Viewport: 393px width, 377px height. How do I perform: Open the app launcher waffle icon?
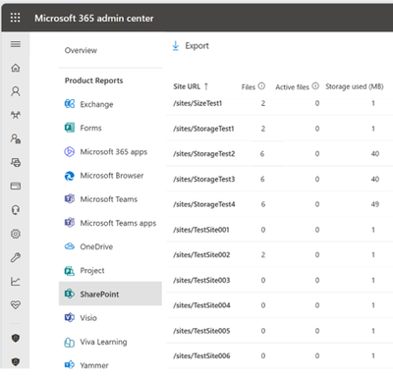click(15, 18)
